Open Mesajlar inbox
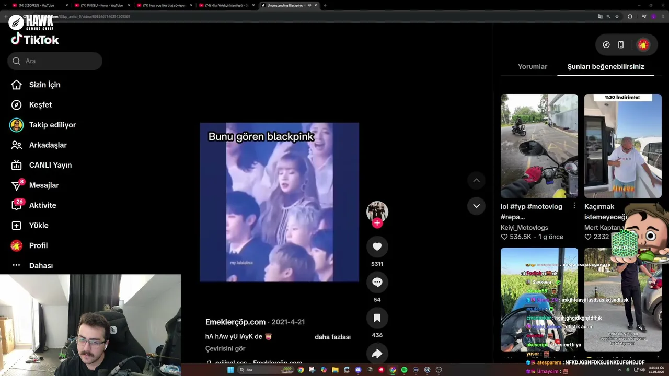This screenshot has width=669, height=376. click(x=44, y=185)
